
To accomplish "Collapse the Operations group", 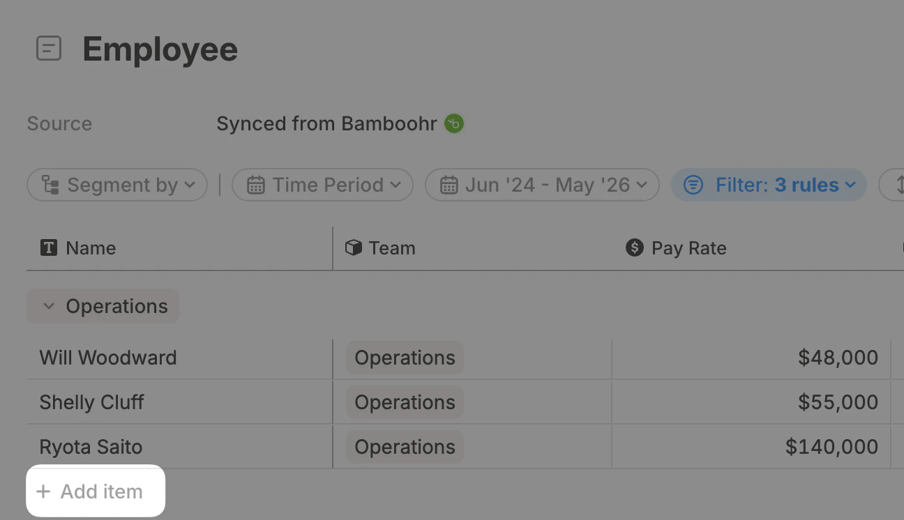I will (x=49, y=306).
